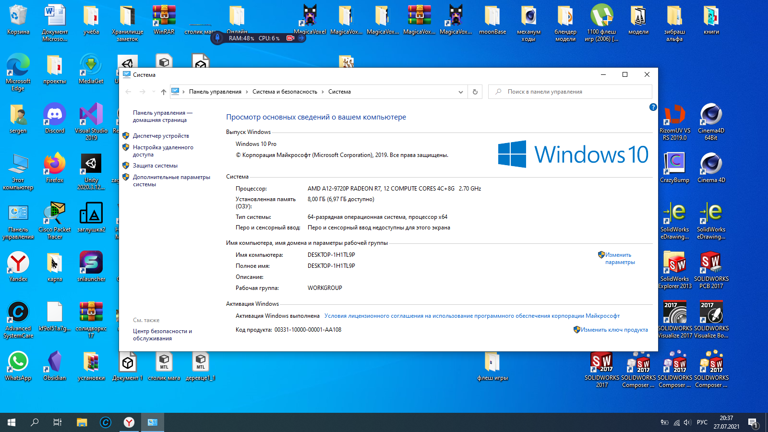Click the help question mark icon in Система window
This screenshot has height=432, width=768.
[x=653, y=107]
